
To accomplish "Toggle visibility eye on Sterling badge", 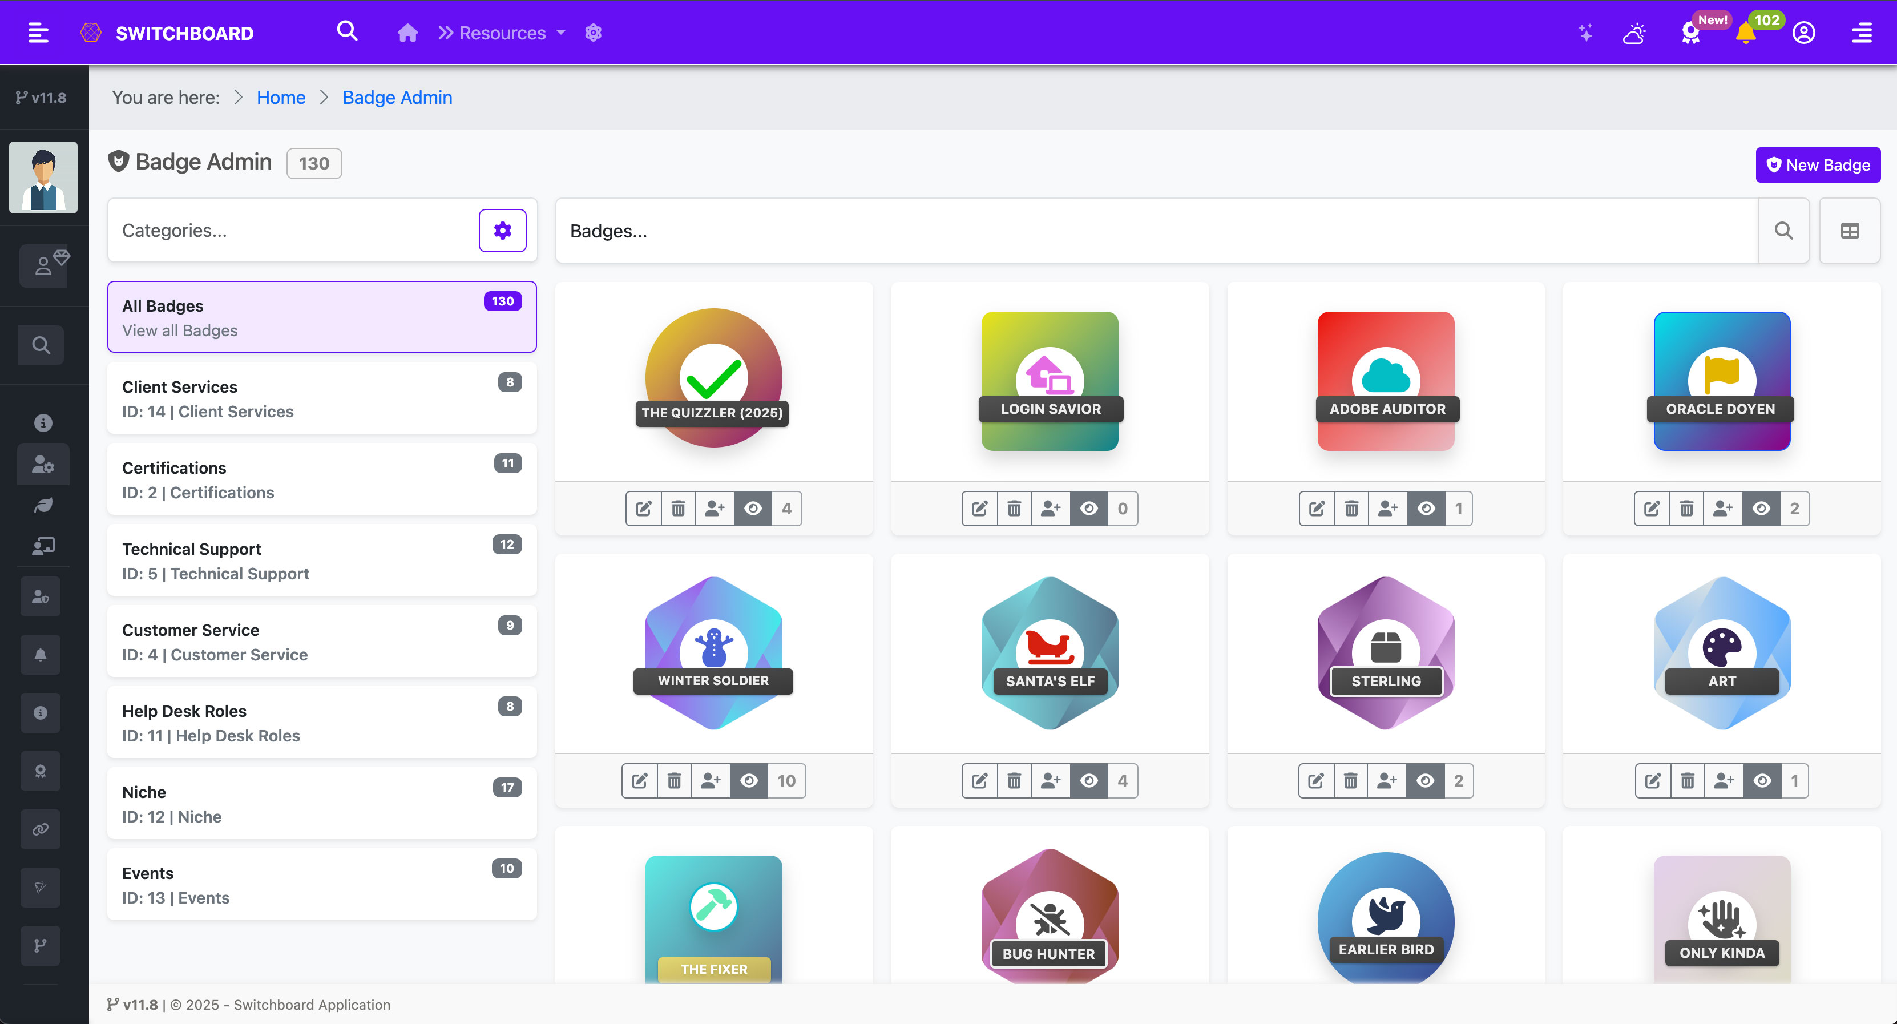I will (1425, 781).
